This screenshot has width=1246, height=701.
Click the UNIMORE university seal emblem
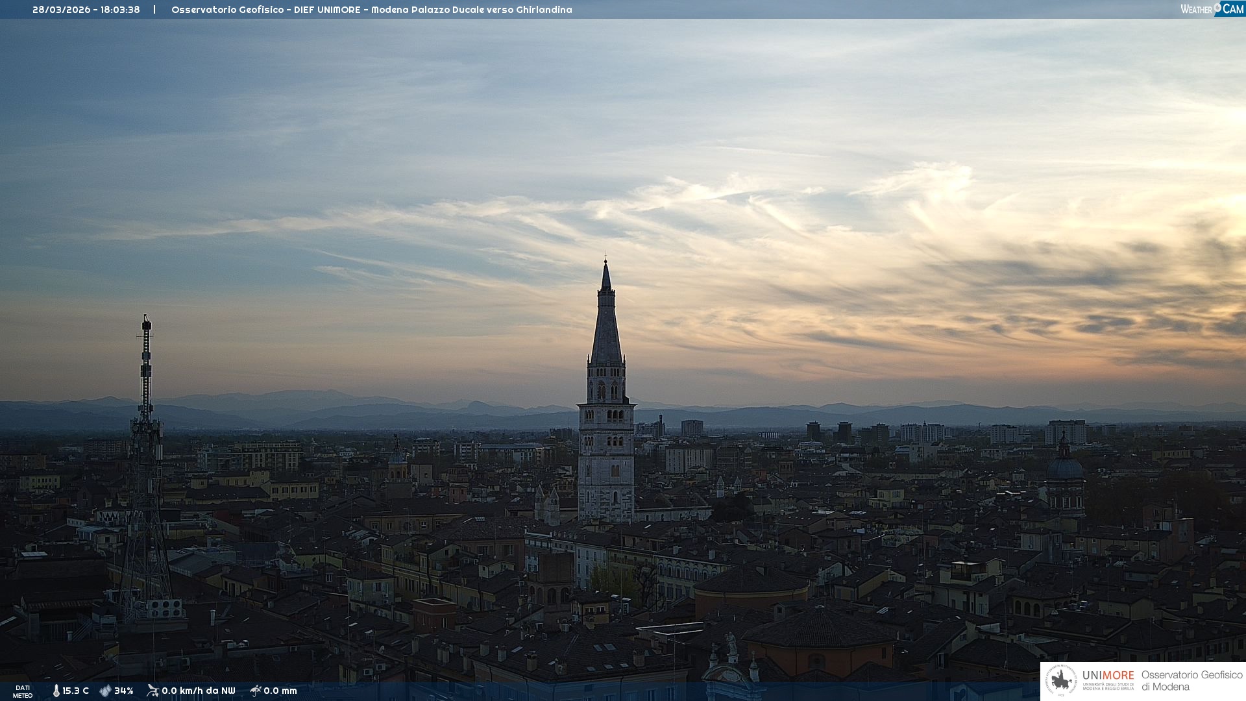click(1061, 680)
